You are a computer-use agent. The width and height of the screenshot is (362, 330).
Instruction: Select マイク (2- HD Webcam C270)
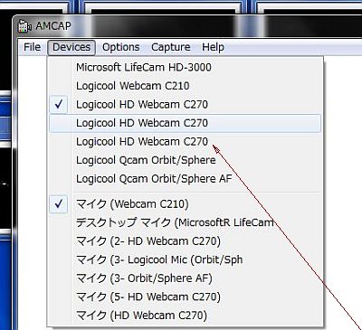click(186, 241)
